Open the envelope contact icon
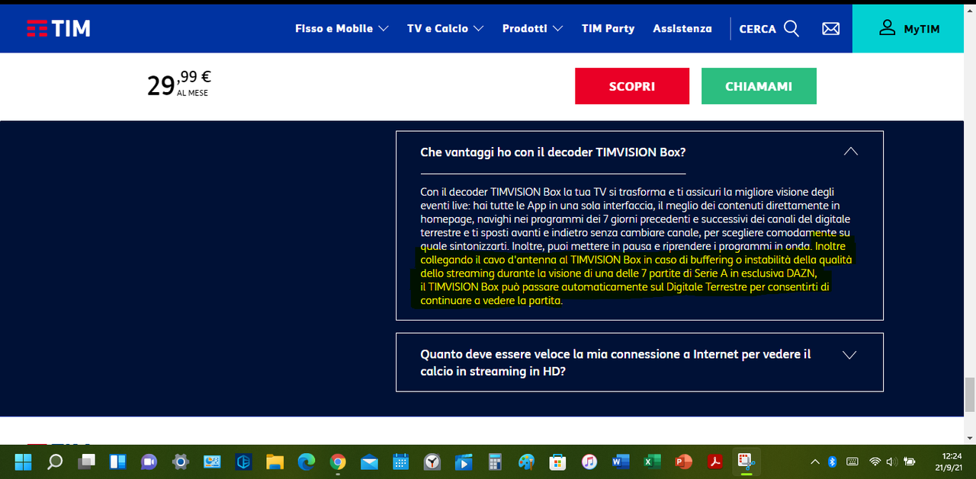 (830, 28)
